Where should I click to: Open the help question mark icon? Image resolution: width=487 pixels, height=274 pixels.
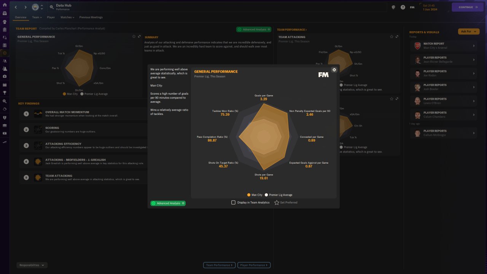403,7
